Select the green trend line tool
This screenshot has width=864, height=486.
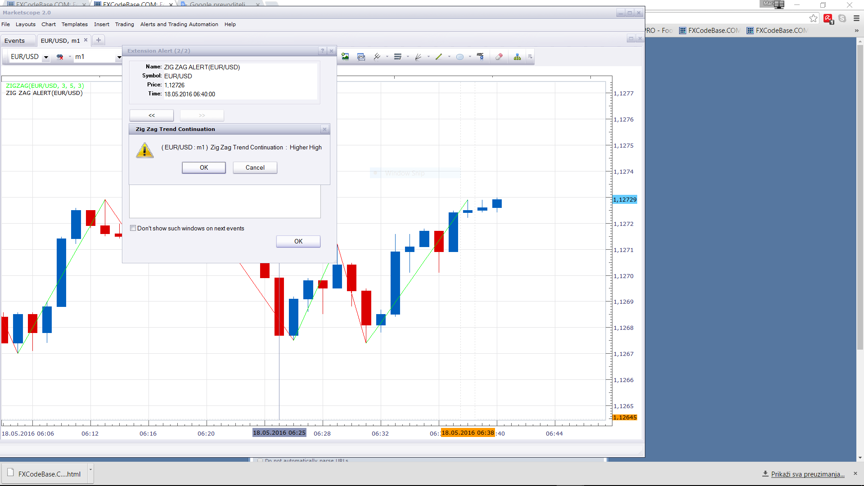tap(439, 57)
